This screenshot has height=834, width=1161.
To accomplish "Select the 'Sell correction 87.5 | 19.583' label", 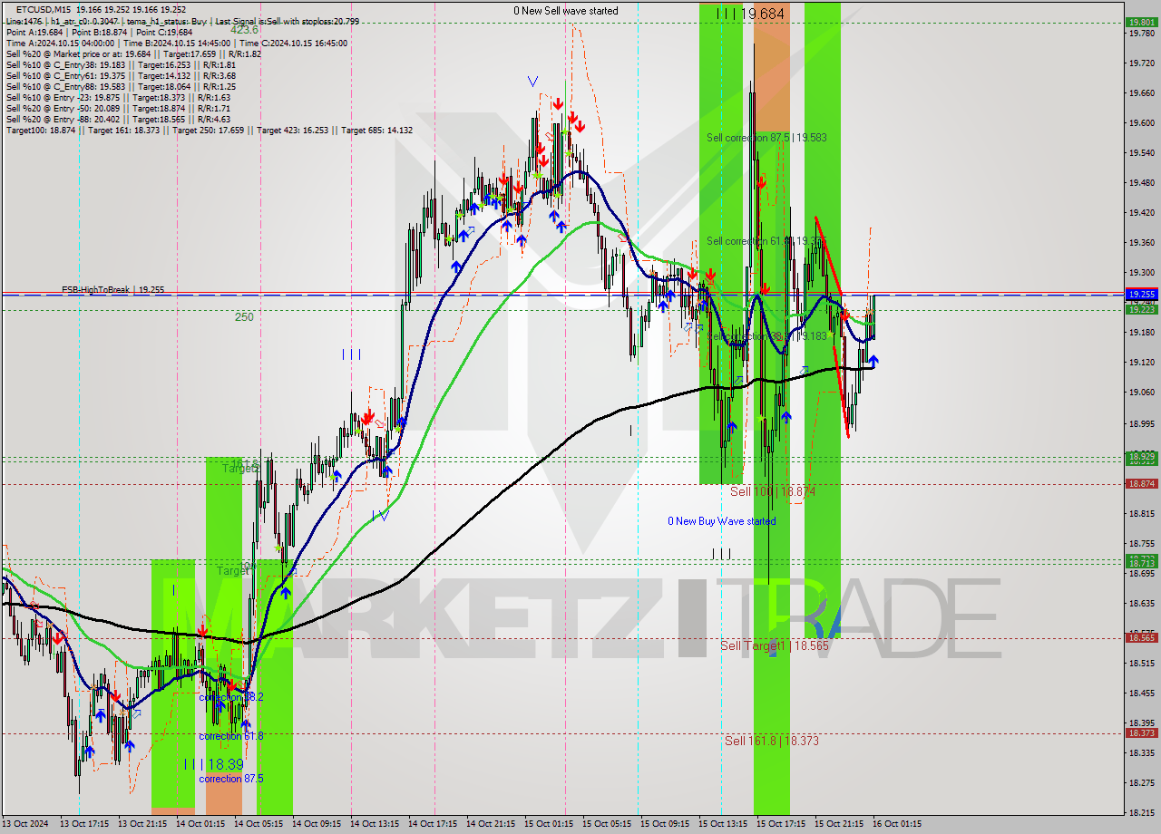I will (x=766, y=138).
